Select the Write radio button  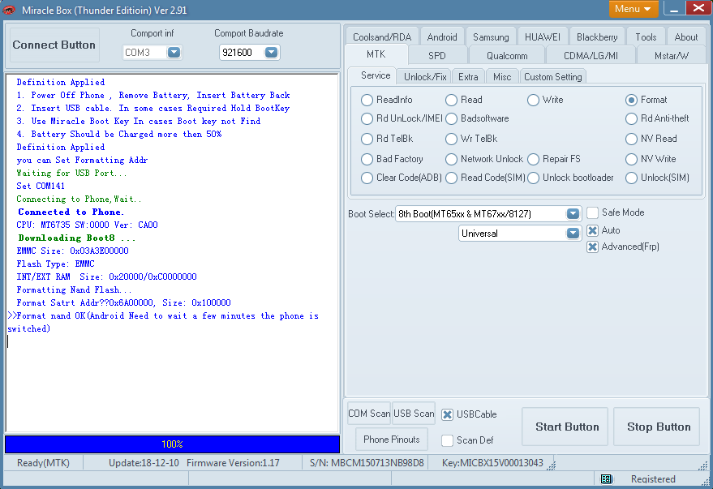coord(534,100)
